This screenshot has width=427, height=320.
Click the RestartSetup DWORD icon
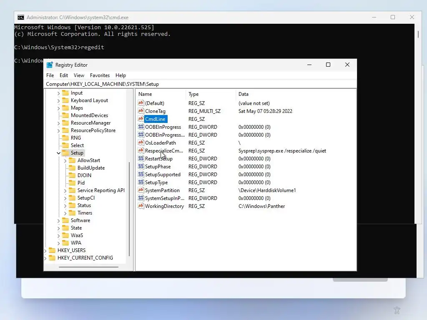(x=141, y=158)
